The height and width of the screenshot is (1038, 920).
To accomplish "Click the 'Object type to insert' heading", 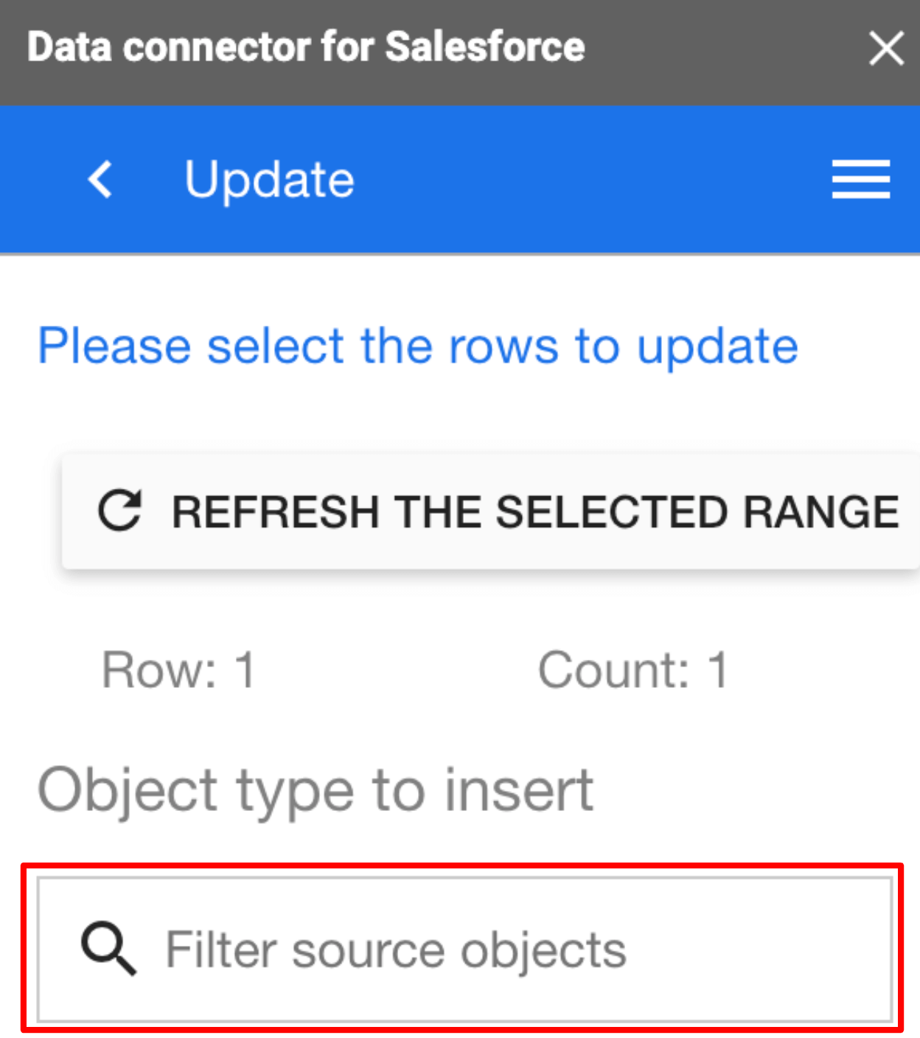I will (x=316, y=790).
